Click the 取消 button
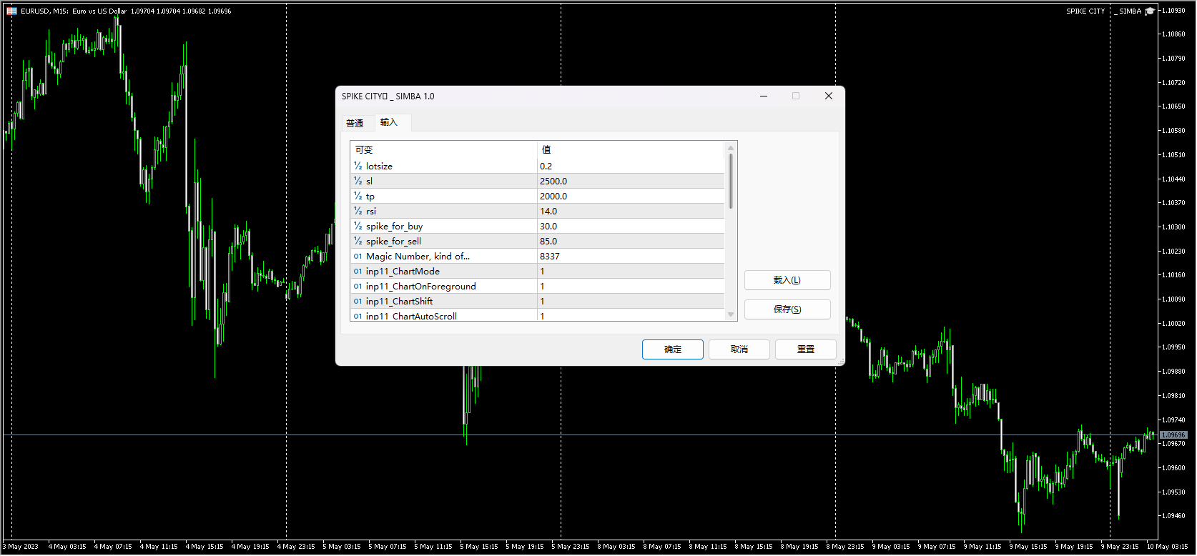Image resolution: width=1197 pixels, height=556 pixels. (x=739, y=349)
